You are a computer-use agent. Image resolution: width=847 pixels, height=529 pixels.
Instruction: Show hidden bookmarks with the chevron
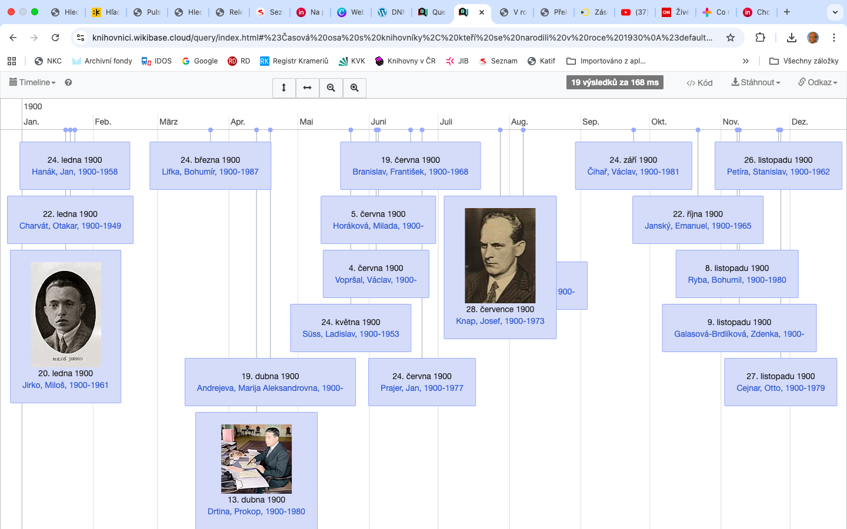point(745,61)
